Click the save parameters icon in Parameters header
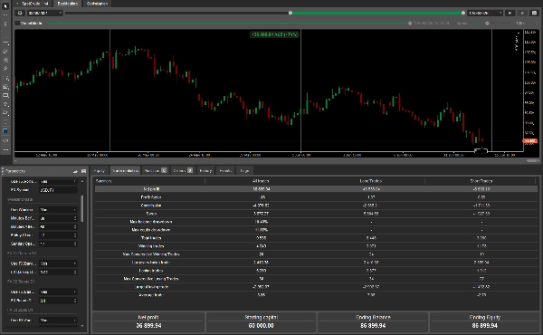Screen dimensions: 543x335 83,171
